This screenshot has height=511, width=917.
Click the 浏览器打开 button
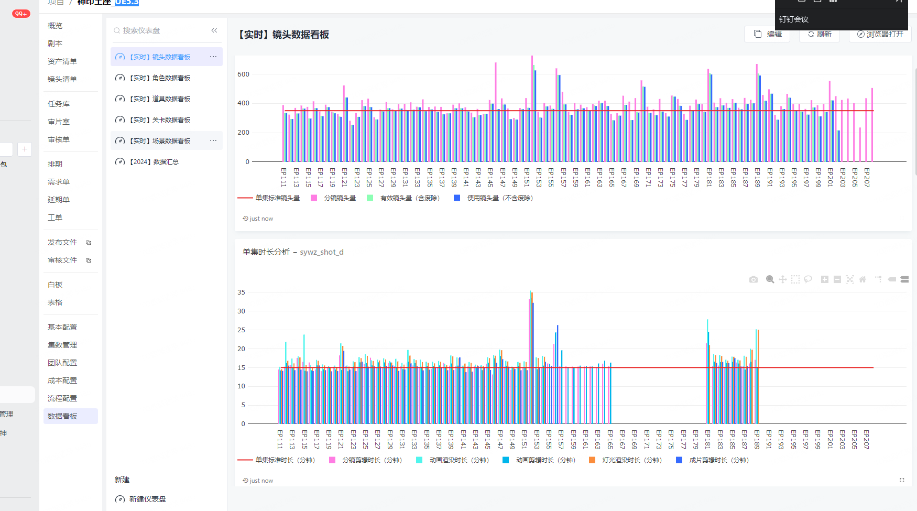point(880,34)
